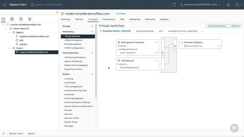Viewport: 244px width, 137px height.
Task: Open the Datastores tab
Action: (x=135, y=19)
